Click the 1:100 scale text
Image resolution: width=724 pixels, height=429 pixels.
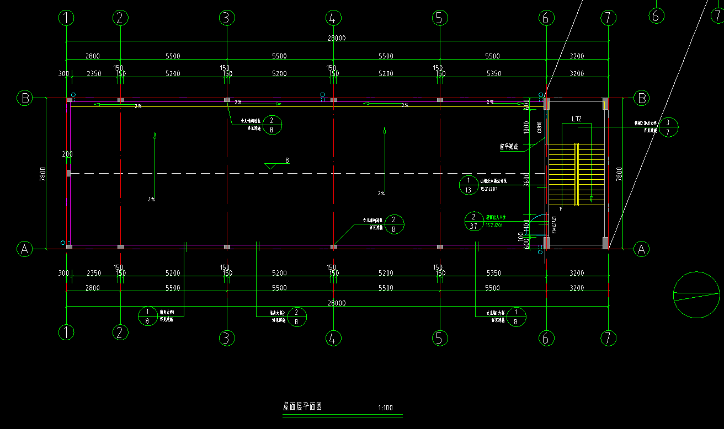(385, 408)
